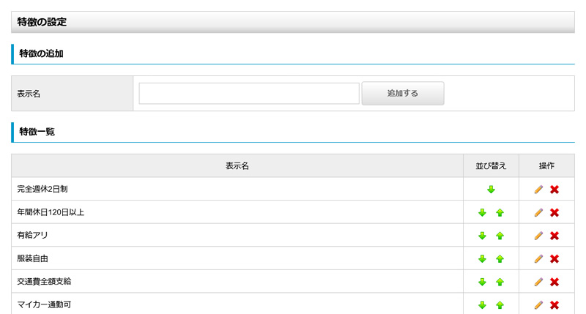Move 有給アリ up in the list

500,236
